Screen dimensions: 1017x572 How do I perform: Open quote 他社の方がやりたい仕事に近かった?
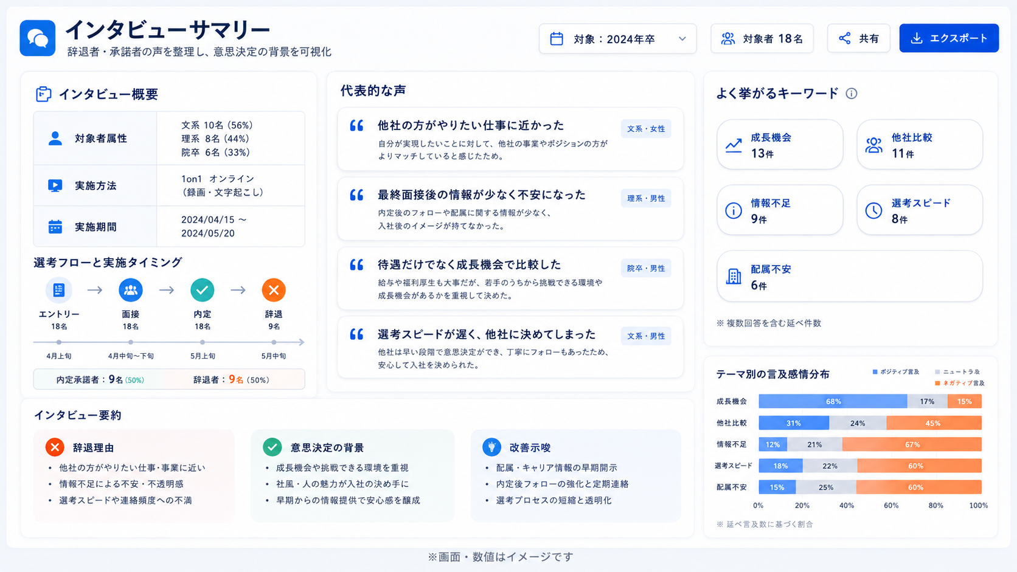pos(510,139)
